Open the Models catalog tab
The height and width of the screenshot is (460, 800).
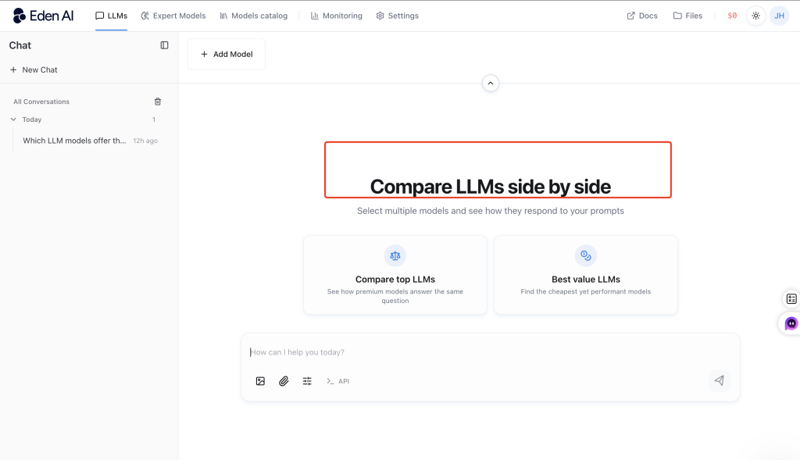(x=254, y=16)
